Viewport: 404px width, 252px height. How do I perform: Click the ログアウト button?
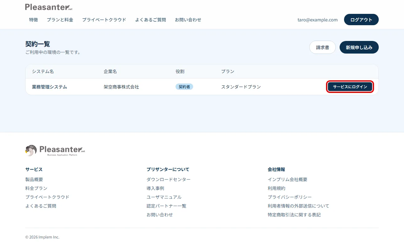coord(361,20)
